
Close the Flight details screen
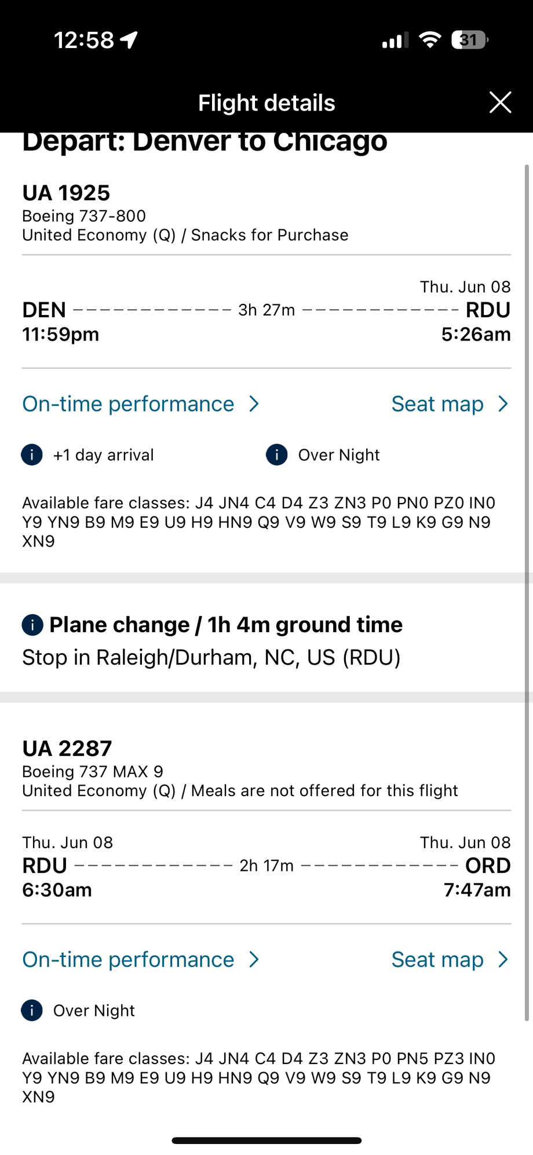click(500, 102)
